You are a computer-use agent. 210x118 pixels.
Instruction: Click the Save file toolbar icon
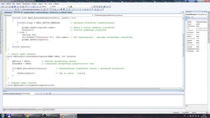[x=12, y=7]
